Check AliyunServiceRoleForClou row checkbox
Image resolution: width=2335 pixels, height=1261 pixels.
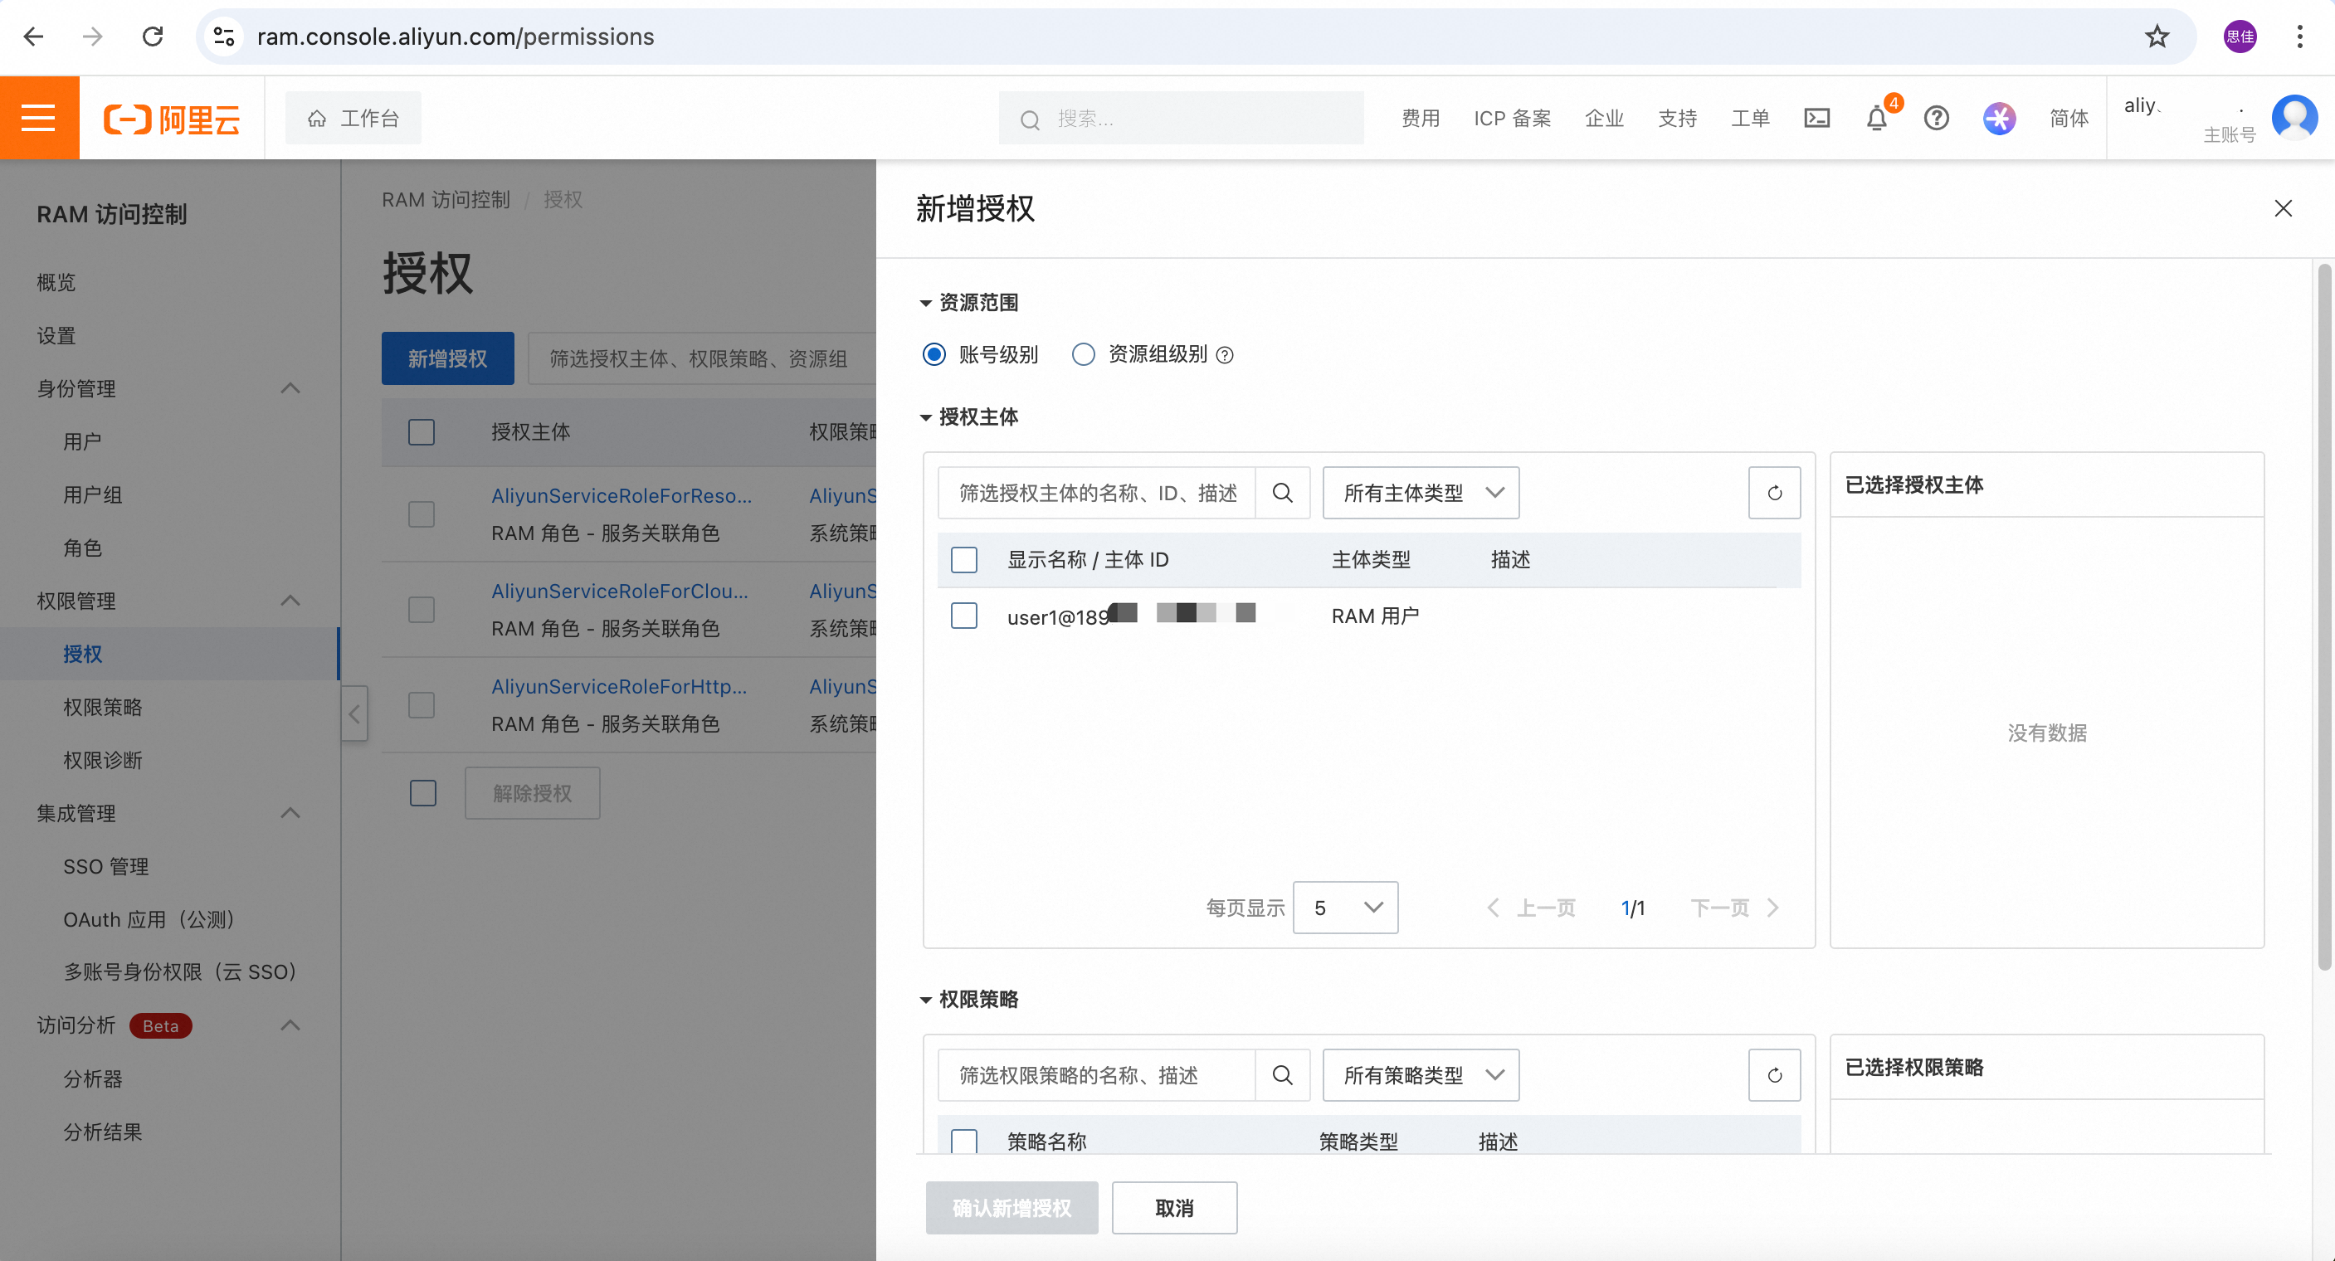point(422,609)
